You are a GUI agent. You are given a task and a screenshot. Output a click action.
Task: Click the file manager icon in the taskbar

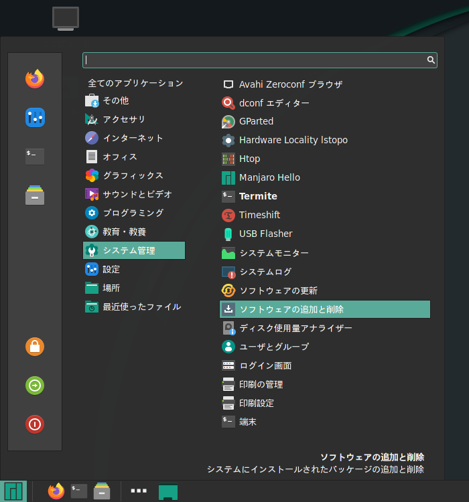point(102,491)
